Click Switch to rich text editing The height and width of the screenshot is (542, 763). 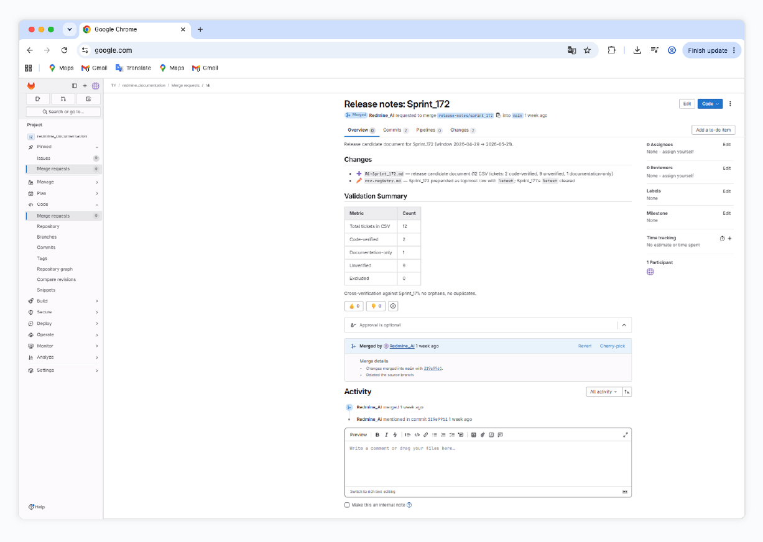click(372, 492)
